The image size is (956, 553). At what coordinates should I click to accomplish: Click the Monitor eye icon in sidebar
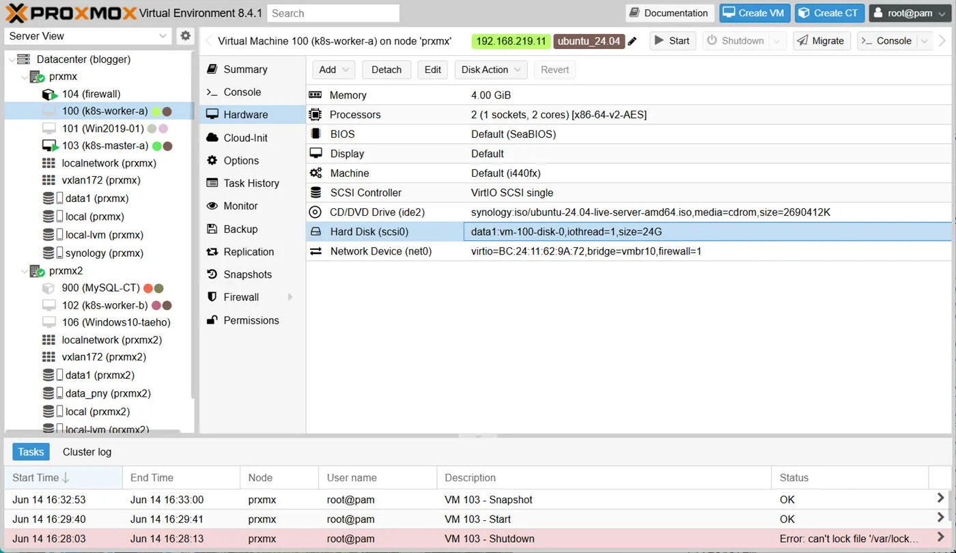(214, 205)
